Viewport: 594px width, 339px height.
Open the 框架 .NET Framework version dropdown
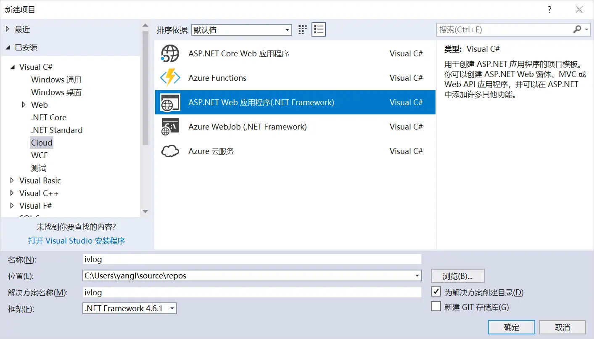click(130, 308)
